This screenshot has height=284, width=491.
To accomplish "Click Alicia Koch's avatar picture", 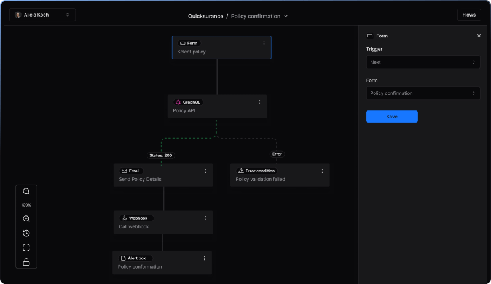I will 18,15.
